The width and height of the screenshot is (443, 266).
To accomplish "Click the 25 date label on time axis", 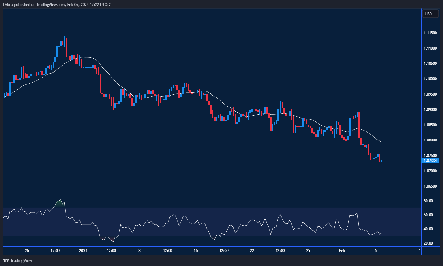I will click(27, 251).
